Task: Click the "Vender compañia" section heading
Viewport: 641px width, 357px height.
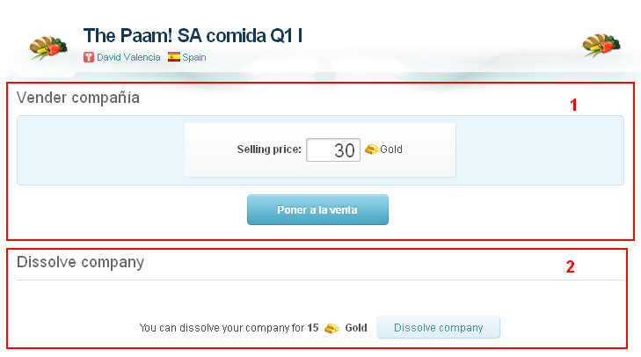Action: coord(78,98)
